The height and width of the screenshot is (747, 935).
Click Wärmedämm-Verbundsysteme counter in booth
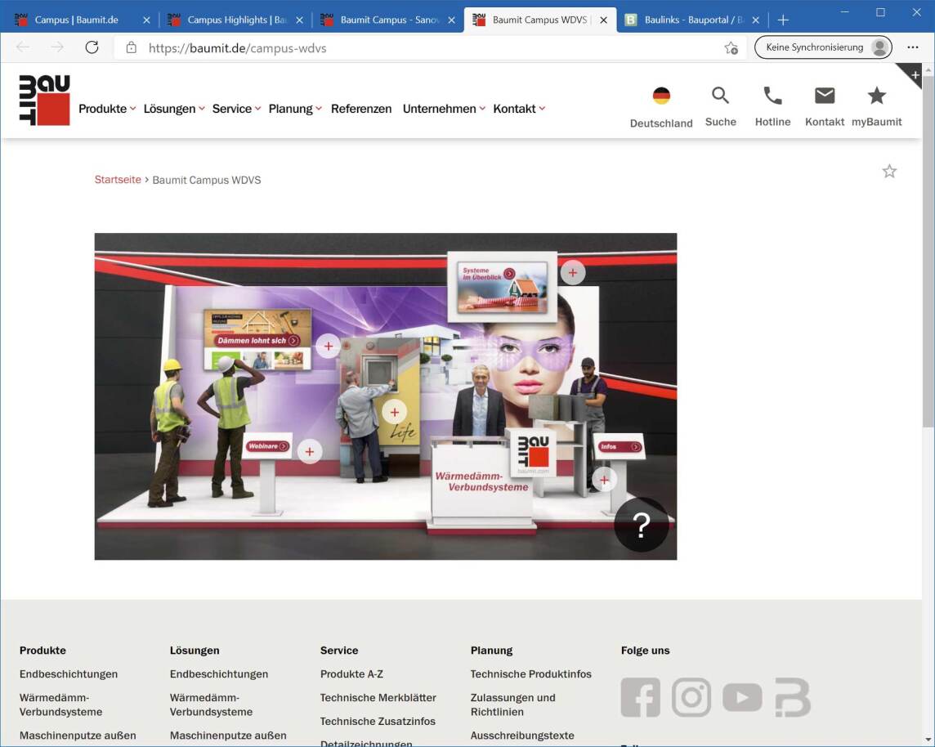pyautogui.click(x=481, y=483)
